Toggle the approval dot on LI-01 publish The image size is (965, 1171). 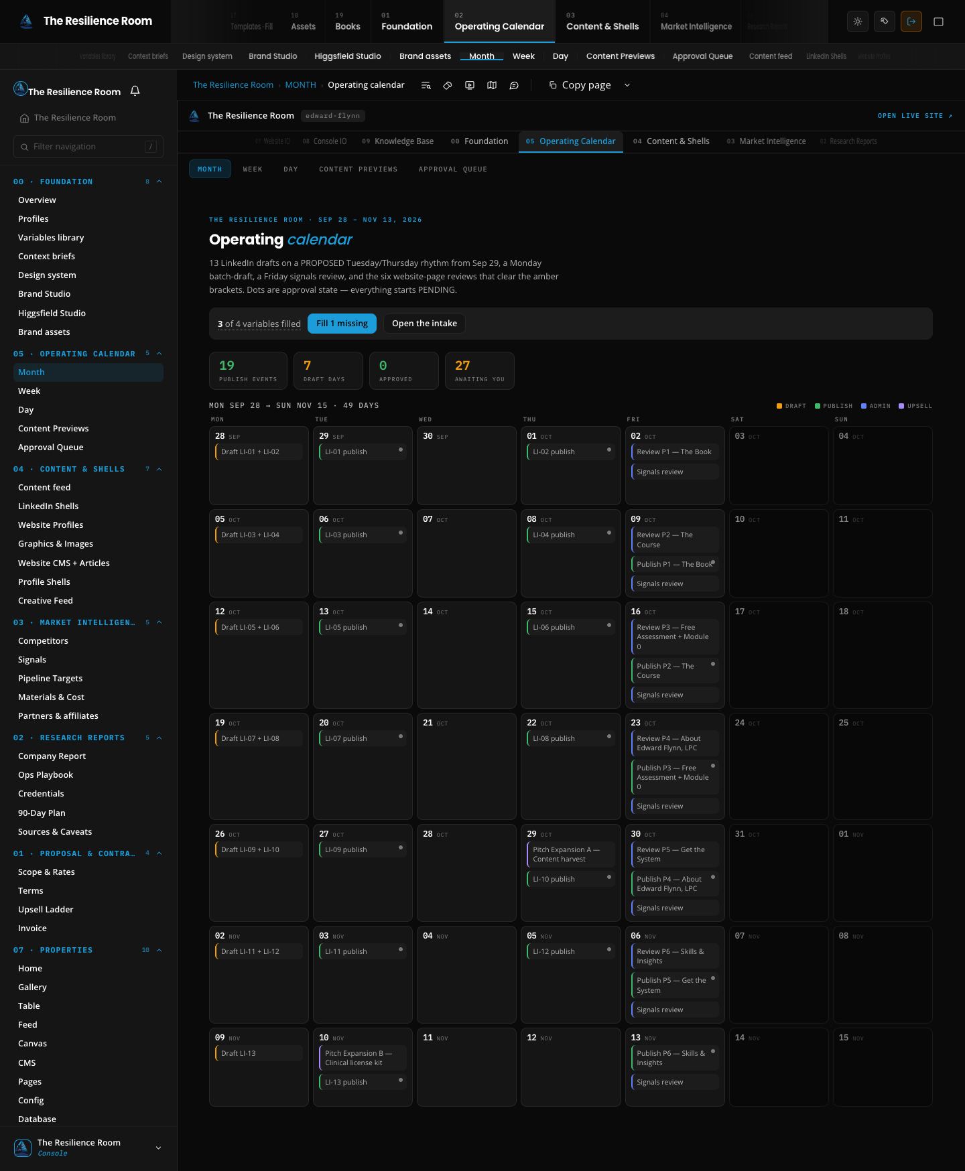click(401, 450)
